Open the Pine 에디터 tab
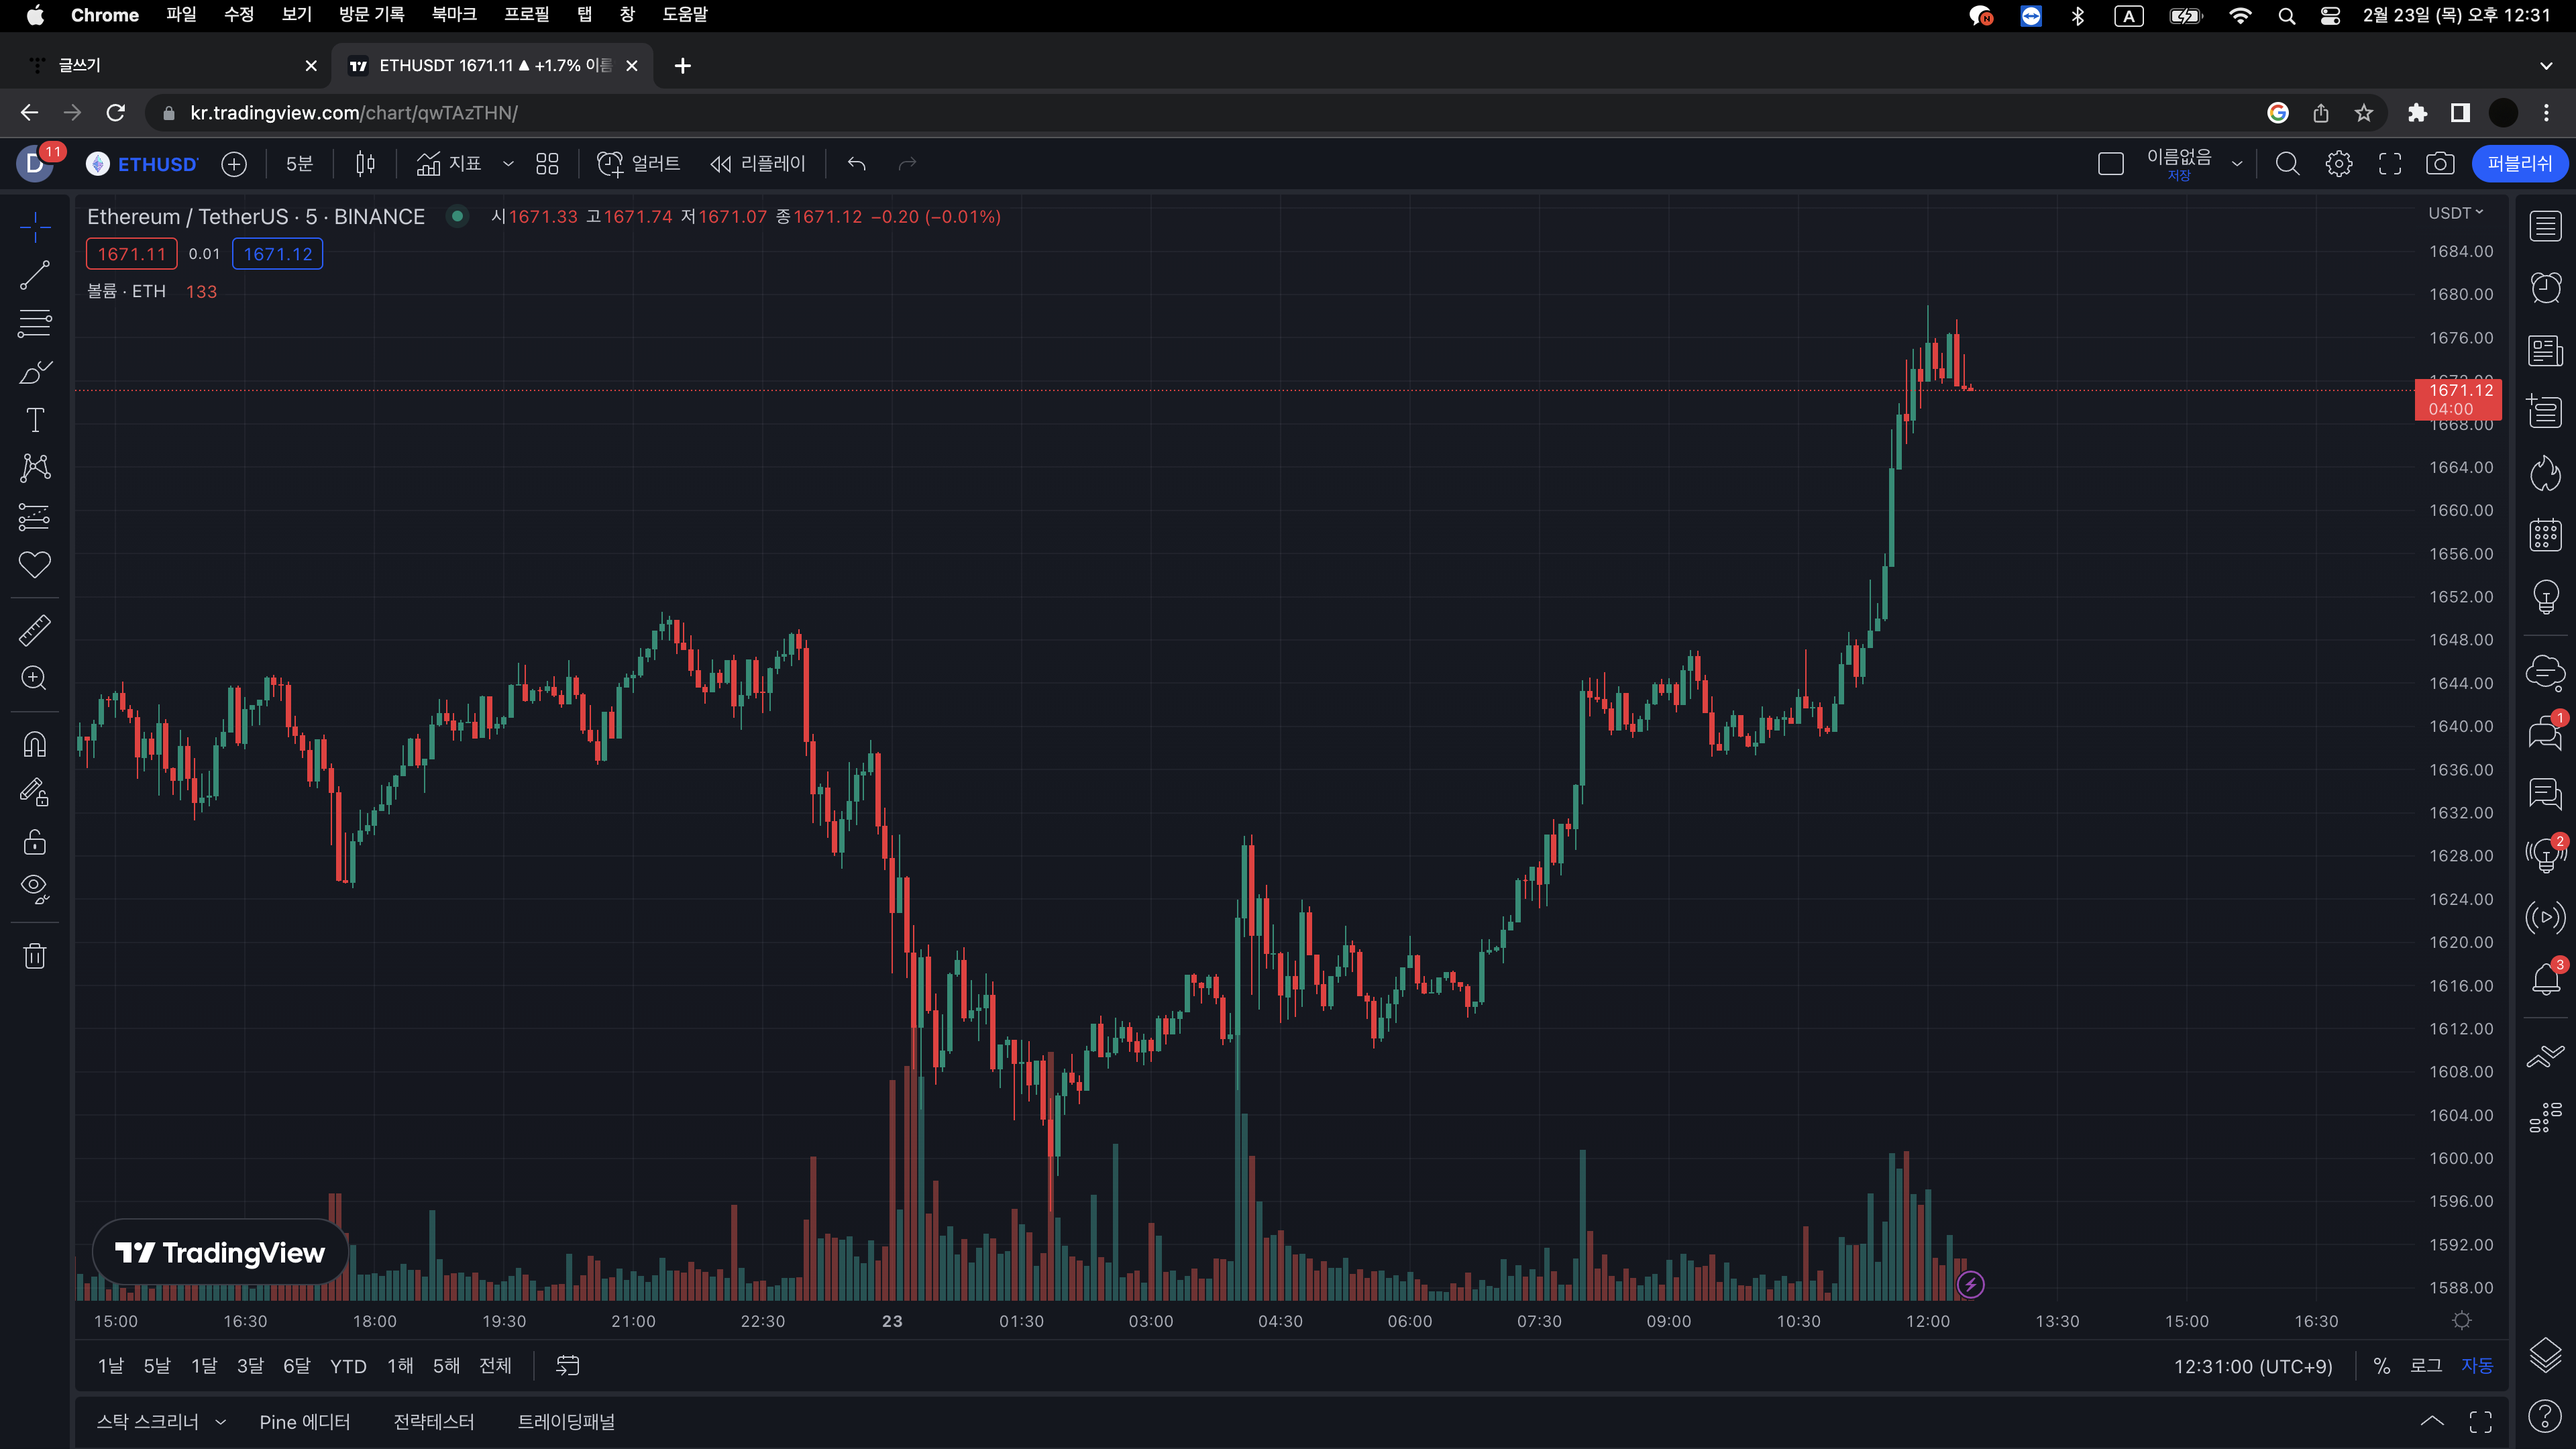 click(304, 1422)
